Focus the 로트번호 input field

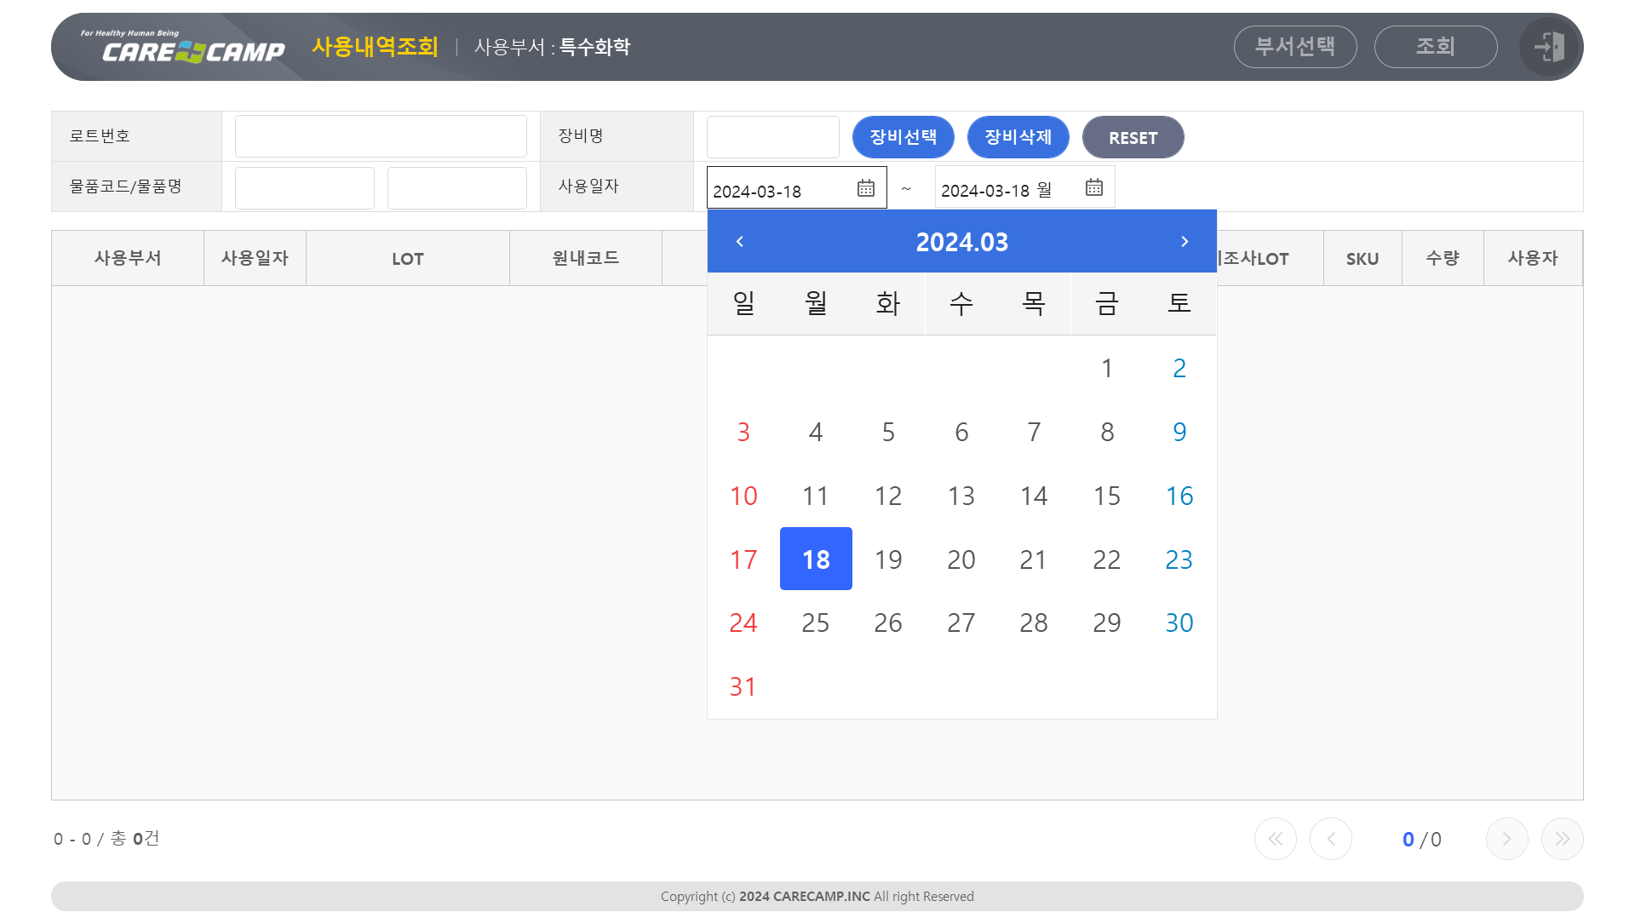(381, 136)
